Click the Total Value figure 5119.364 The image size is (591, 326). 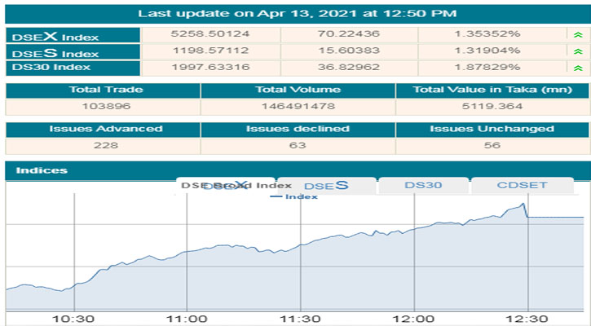[x=492, y=106]
